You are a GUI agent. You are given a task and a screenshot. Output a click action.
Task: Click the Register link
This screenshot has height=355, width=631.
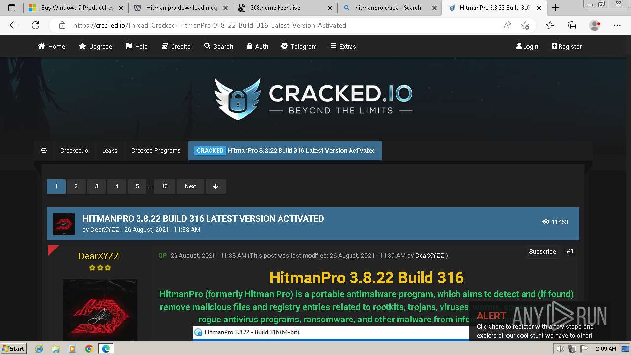point(566,46)
